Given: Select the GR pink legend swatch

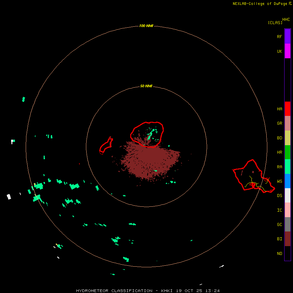Looking at the screenshot, I should [x=287, y=123].
